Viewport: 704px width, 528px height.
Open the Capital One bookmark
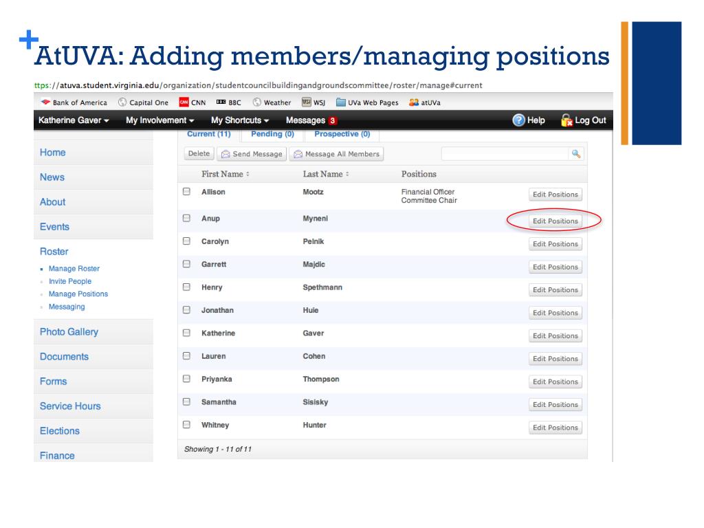[x=143, y=102]
